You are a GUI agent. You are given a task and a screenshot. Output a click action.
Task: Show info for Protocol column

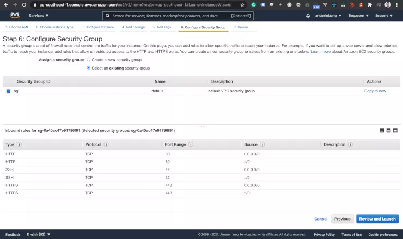[106, 144]
